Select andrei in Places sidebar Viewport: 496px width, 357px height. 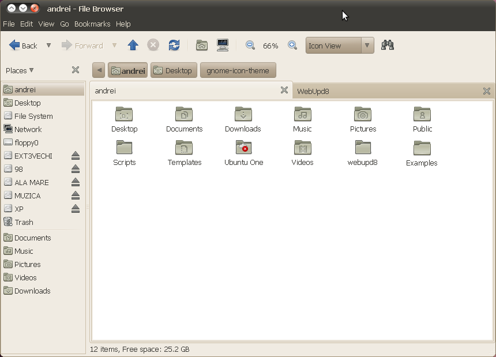coord(43,89)
